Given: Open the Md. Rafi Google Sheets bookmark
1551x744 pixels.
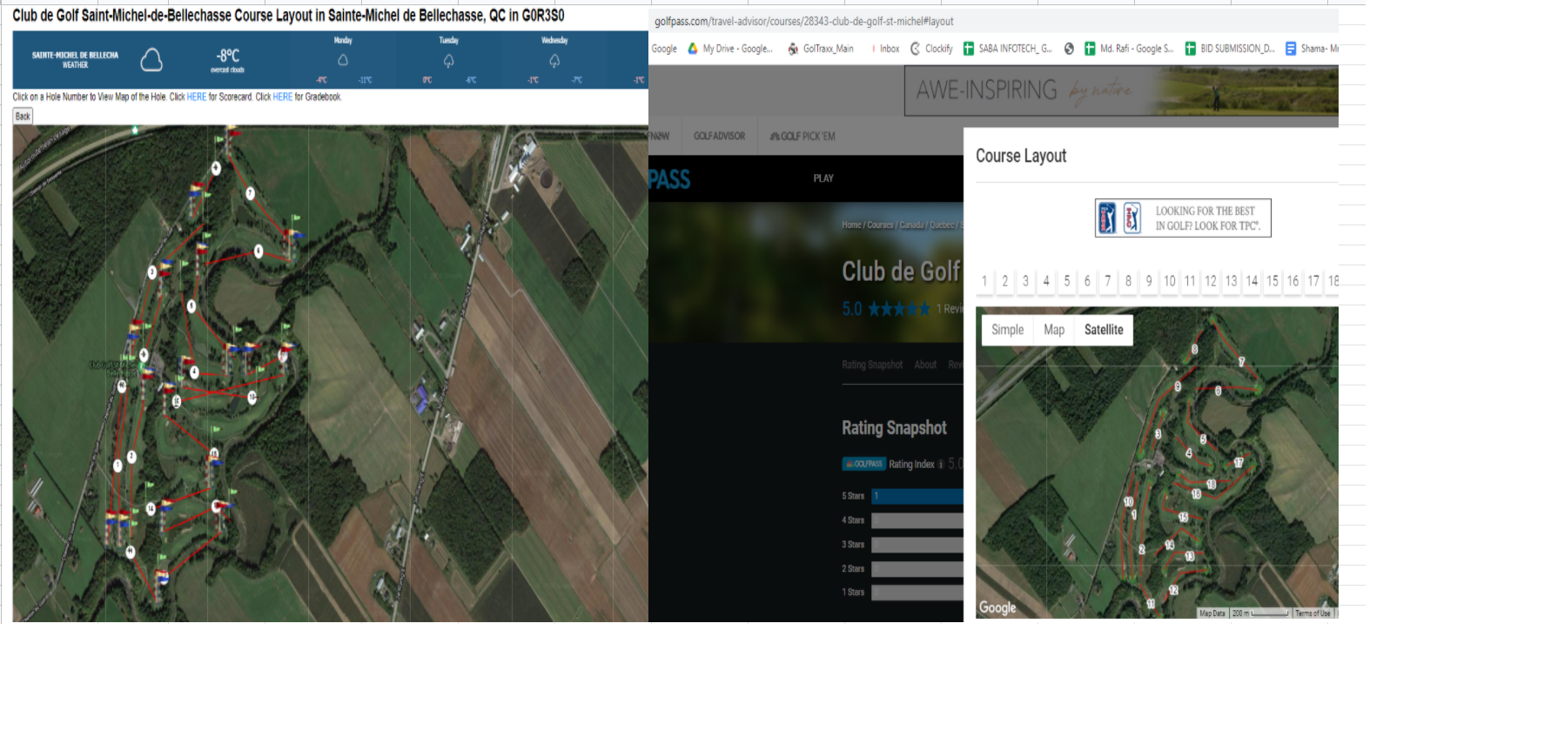Looking at the screenshot, I should coord(1129,49).
